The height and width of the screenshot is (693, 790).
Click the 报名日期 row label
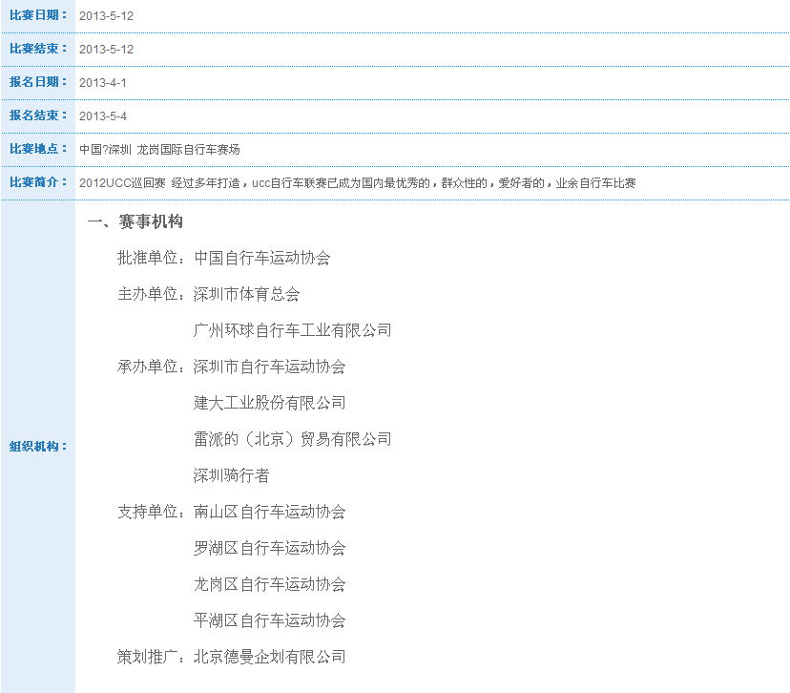pyautogui.click(x=38, y=82)
